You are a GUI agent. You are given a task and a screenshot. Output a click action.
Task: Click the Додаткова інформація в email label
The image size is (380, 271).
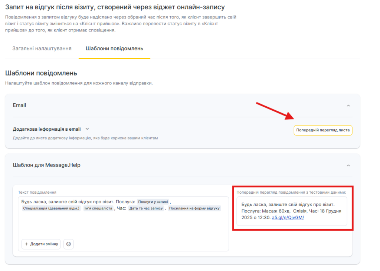(x=47, y=129)
